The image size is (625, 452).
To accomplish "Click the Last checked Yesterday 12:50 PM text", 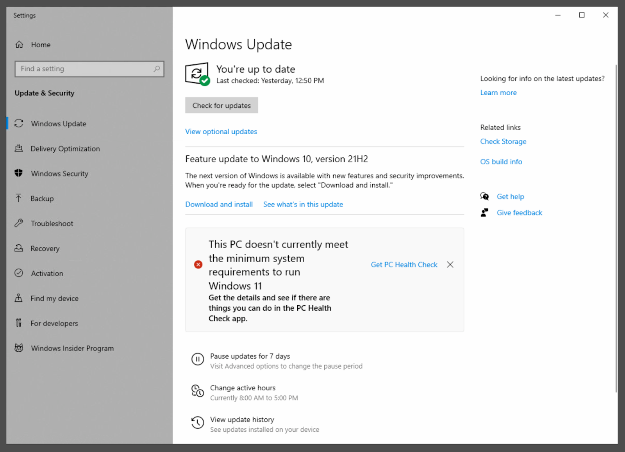I will (x=270, y=81).
